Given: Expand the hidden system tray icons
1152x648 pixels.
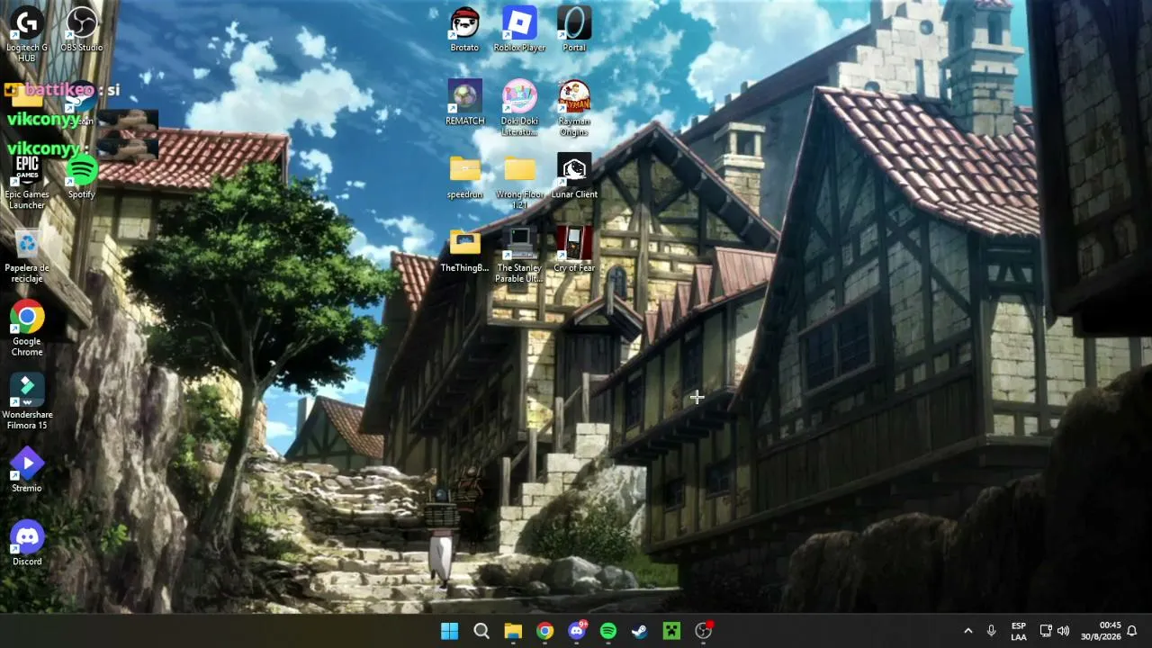Looking at the screenshot, I should (x=968, y=631).
